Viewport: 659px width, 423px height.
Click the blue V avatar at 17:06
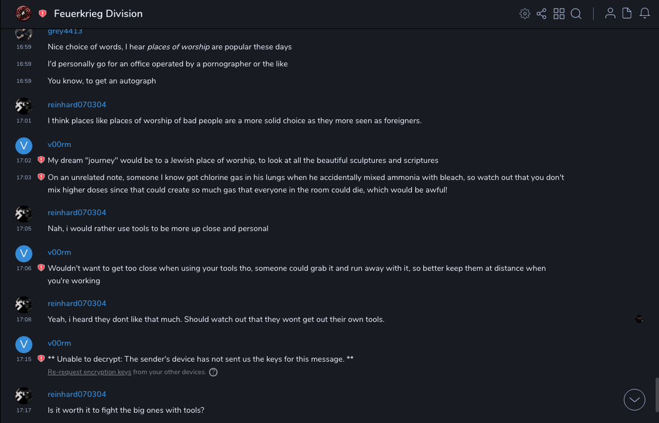click(23, 254)
